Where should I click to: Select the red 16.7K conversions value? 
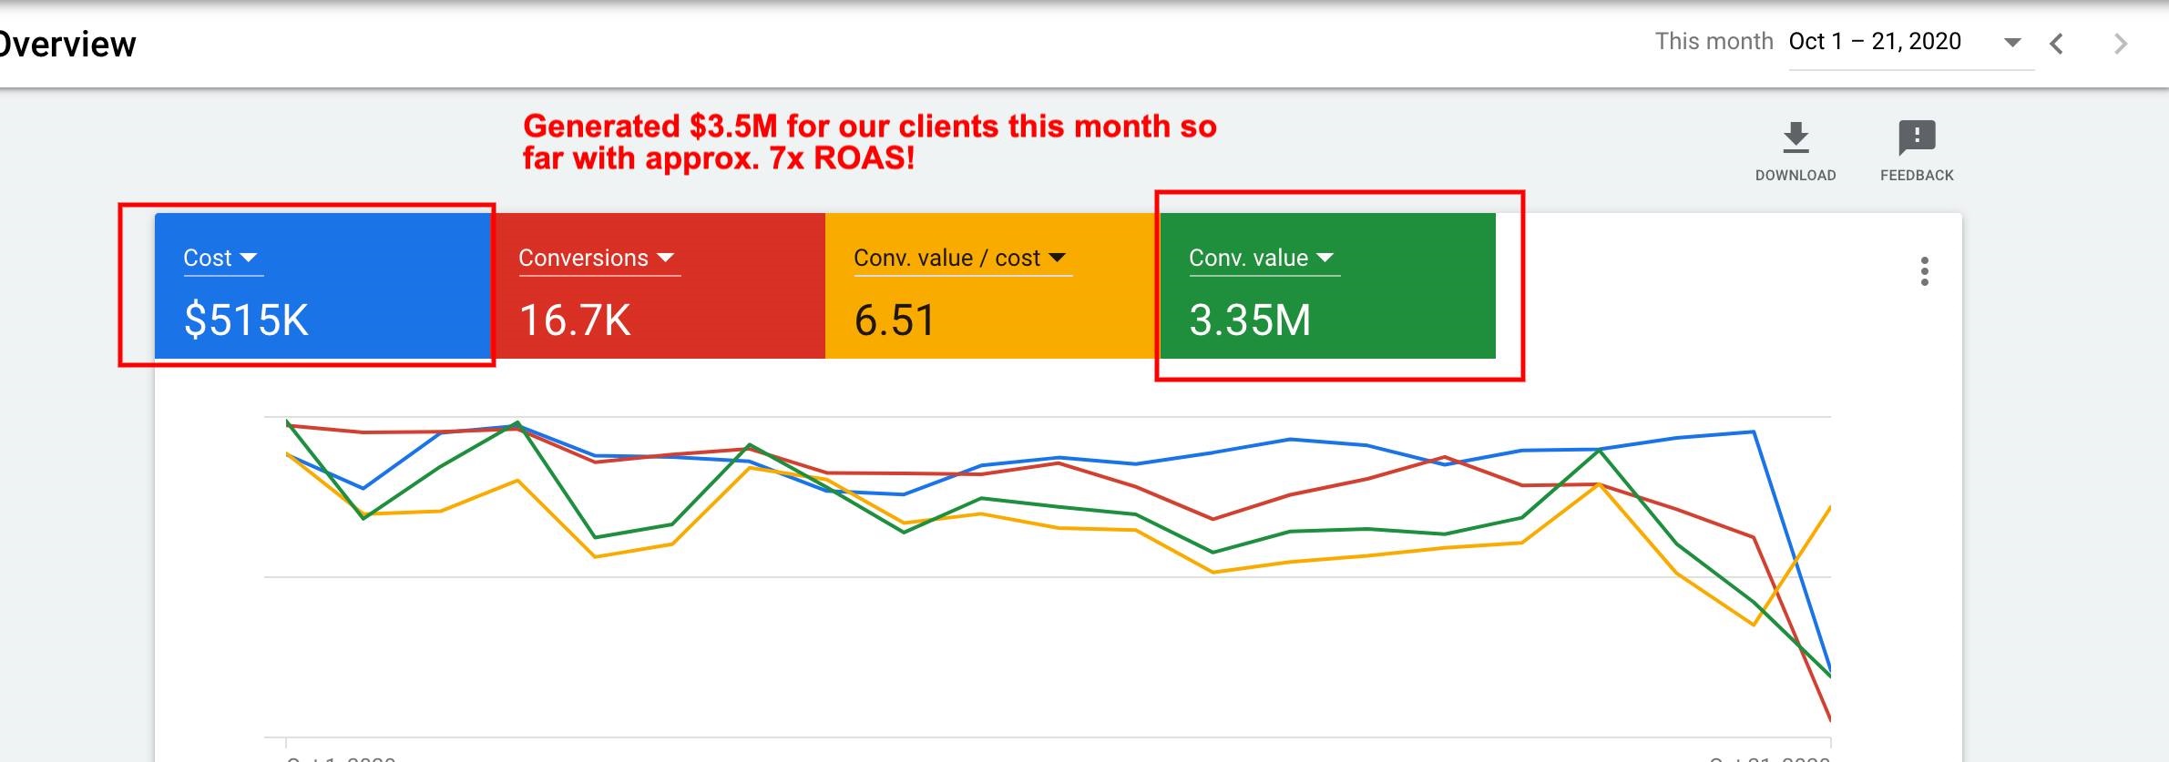click(x=575, y=320)
